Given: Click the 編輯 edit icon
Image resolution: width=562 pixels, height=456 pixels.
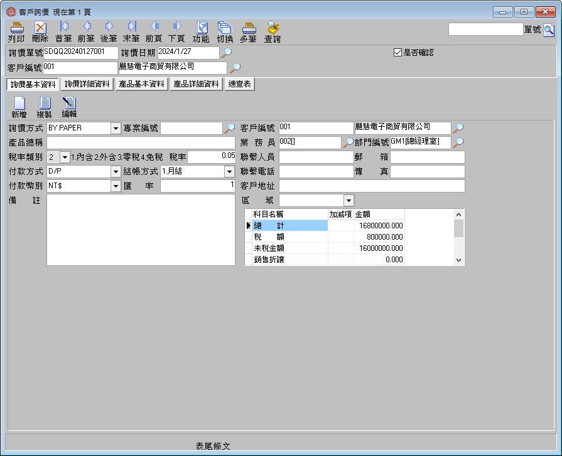Looking at the screenshot, I should (69, 107).
